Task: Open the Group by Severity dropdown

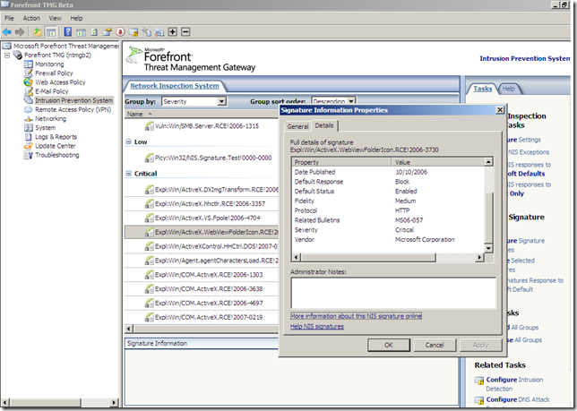Action: (221, 101)
